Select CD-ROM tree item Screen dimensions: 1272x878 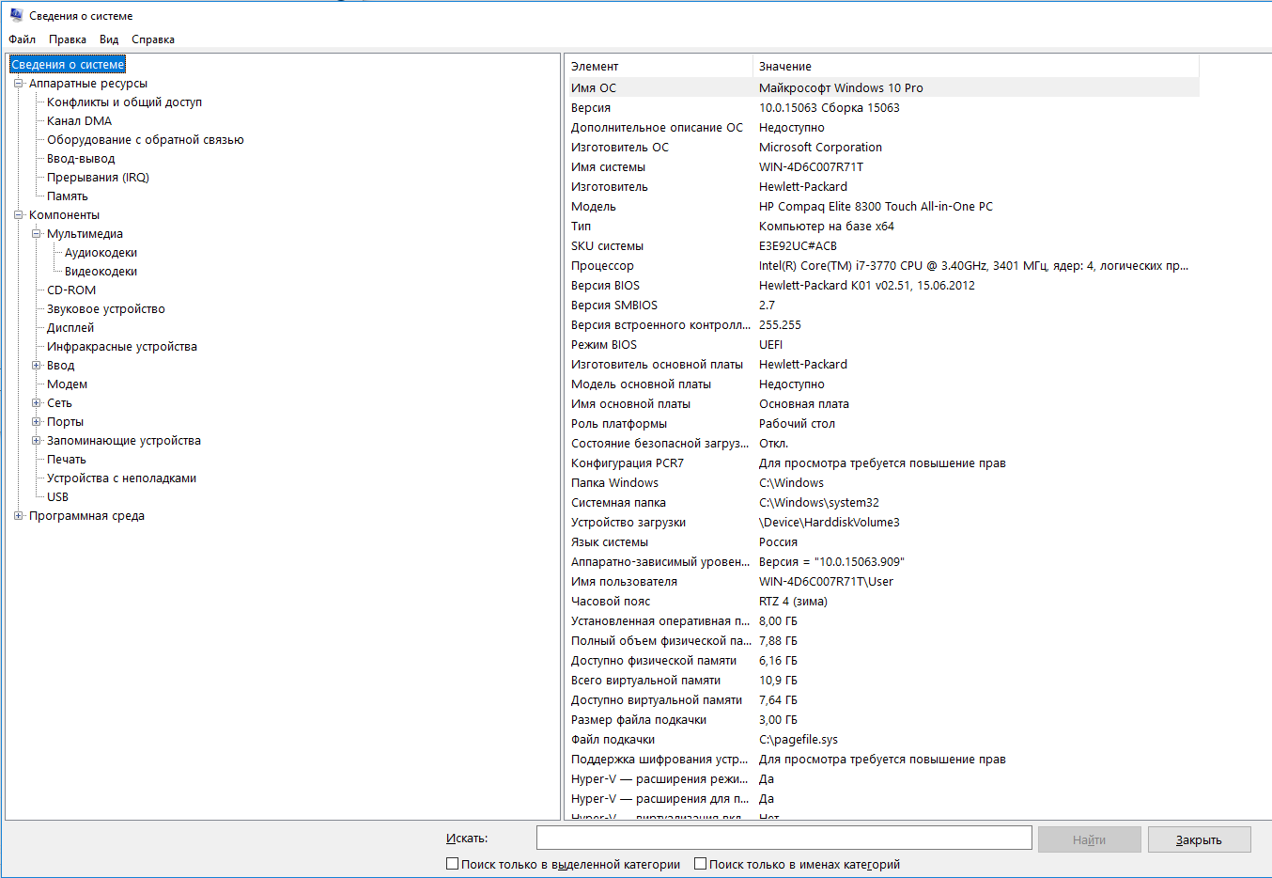click(x=71, y=290)
